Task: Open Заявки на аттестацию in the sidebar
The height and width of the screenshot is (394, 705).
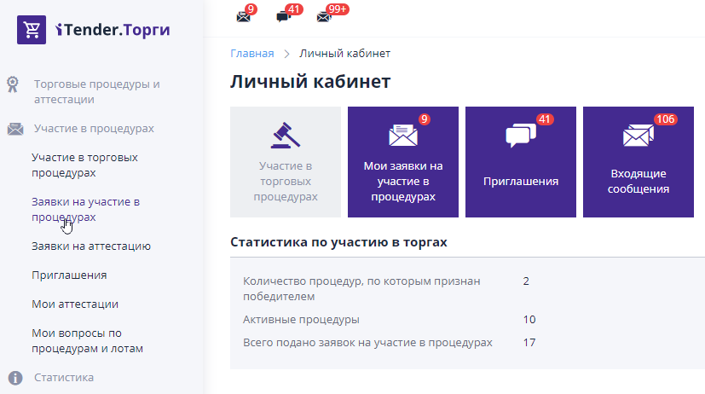Action: coord(91,246)
